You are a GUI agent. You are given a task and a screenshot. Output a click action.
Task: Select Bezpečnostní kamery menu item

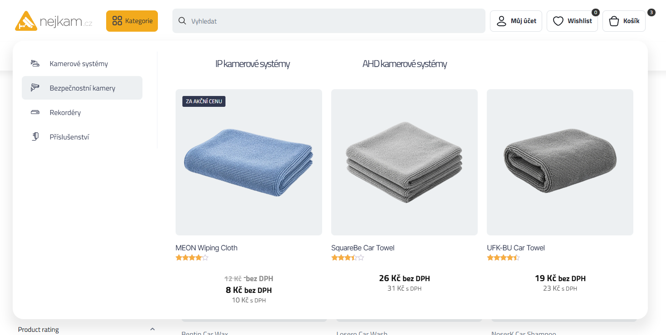point(82,88)
